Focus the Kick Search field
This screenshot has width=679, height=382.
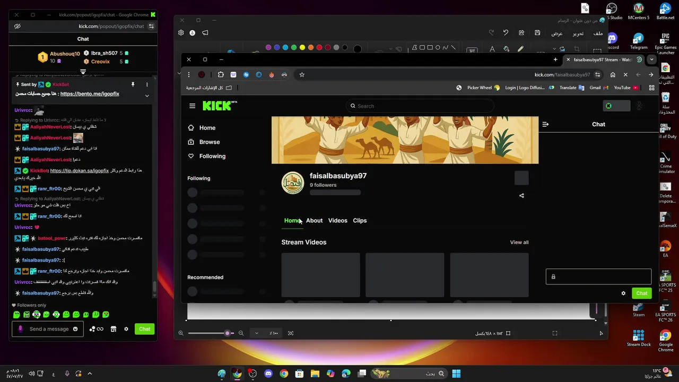click(x=419, y=106)
